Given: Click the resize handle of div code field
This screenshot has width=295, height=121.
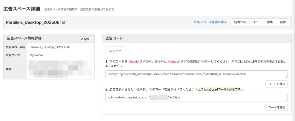Looking at the screenshot, I should tap(286, 100).
